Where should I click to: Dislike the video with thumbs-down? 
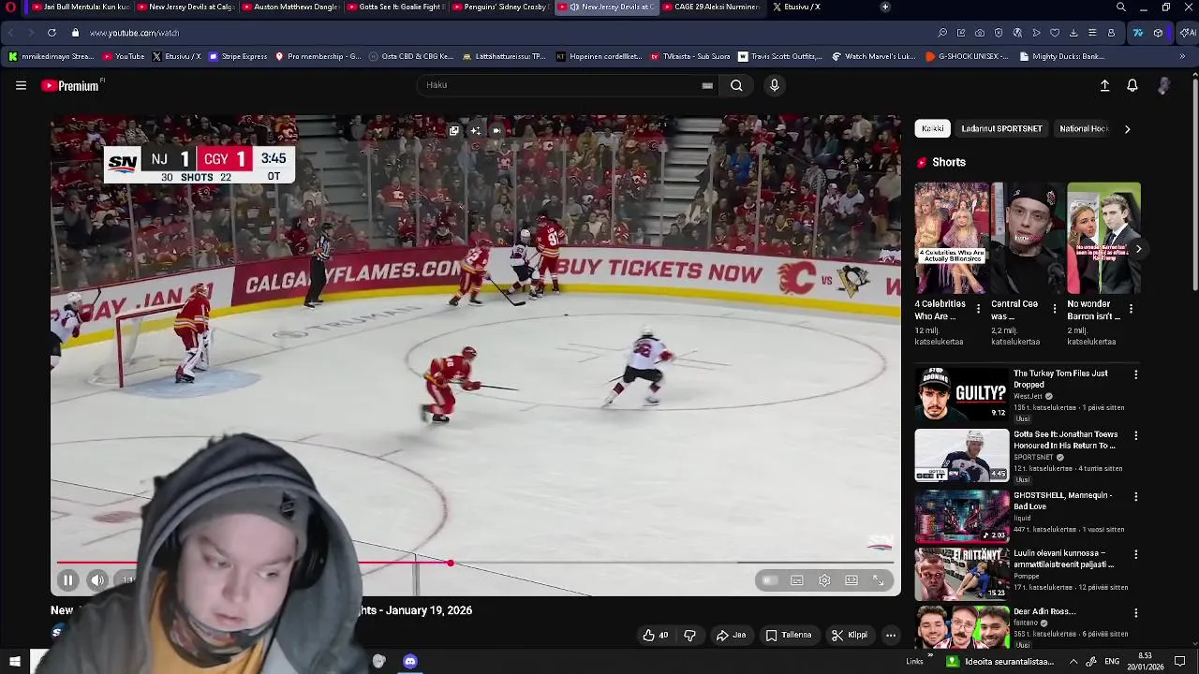click(x=690, y=635)
